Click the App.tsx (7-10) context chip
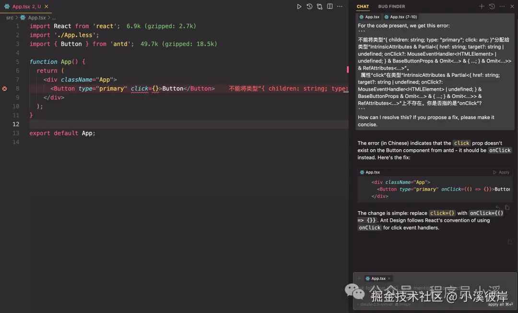518x313 pixels. point(400,17)
